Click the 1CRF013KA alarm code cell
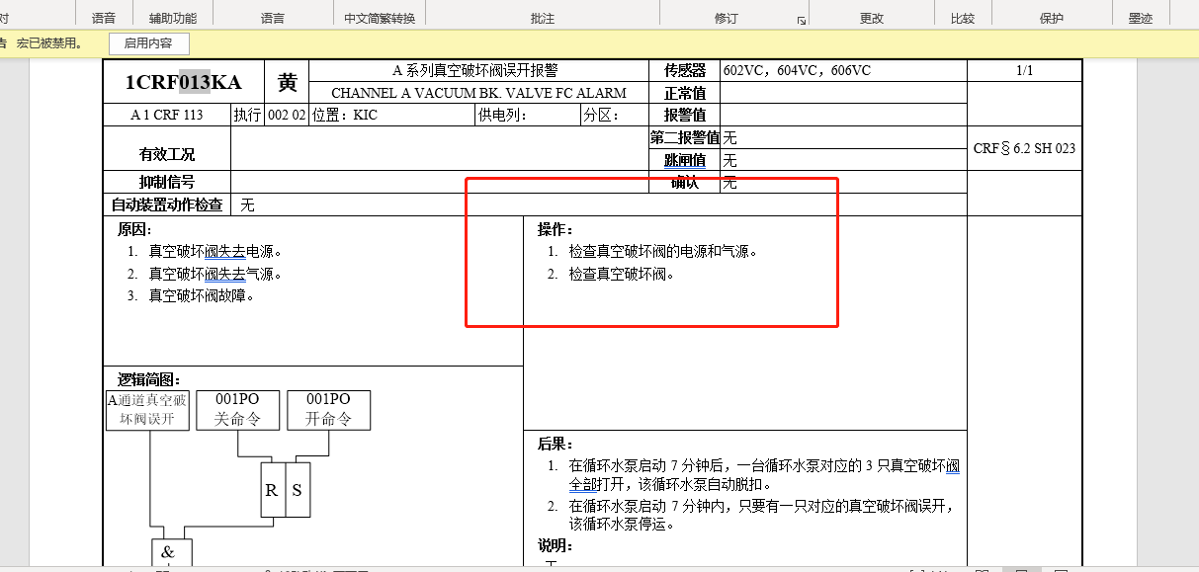The width and height of the screenshot is (1199, 572). tap(184, 82)
